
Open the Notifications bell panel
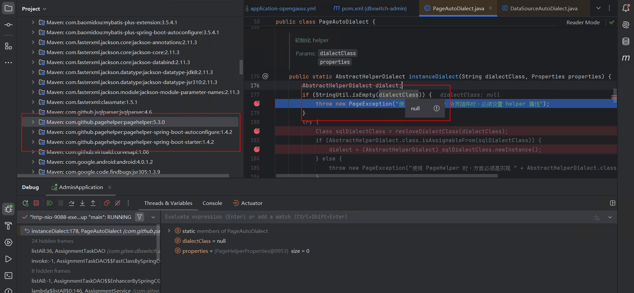click(x=626, y=8)
